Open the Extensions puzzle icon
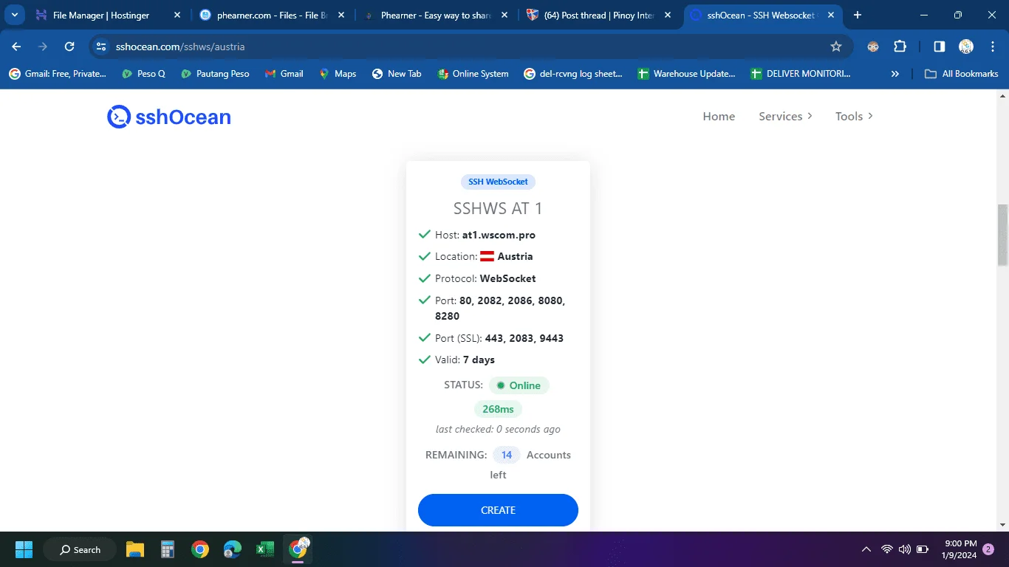 [x=900, y=47]
